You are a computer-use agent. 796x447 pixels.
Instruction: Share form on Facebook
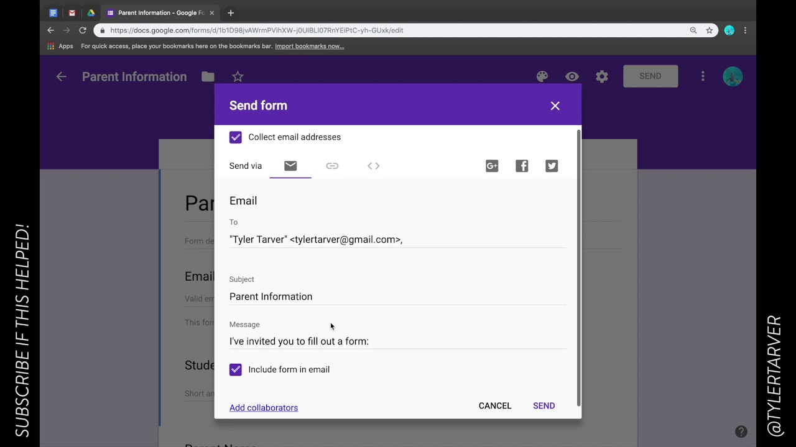(x=522, y=166)
